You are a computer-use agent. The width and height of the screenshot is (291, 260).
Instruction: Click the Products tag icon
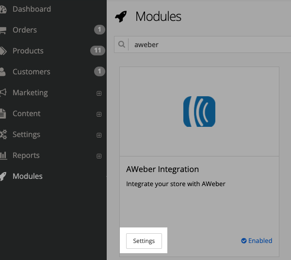point(3,51)
